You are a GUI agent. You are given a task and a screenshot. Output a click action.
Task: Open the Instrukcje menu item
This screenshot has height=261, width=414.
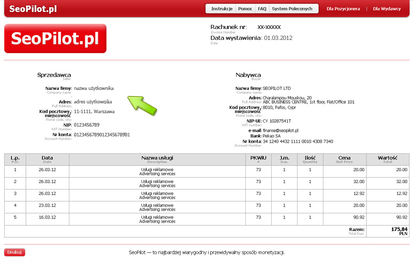tap(221, 9)
